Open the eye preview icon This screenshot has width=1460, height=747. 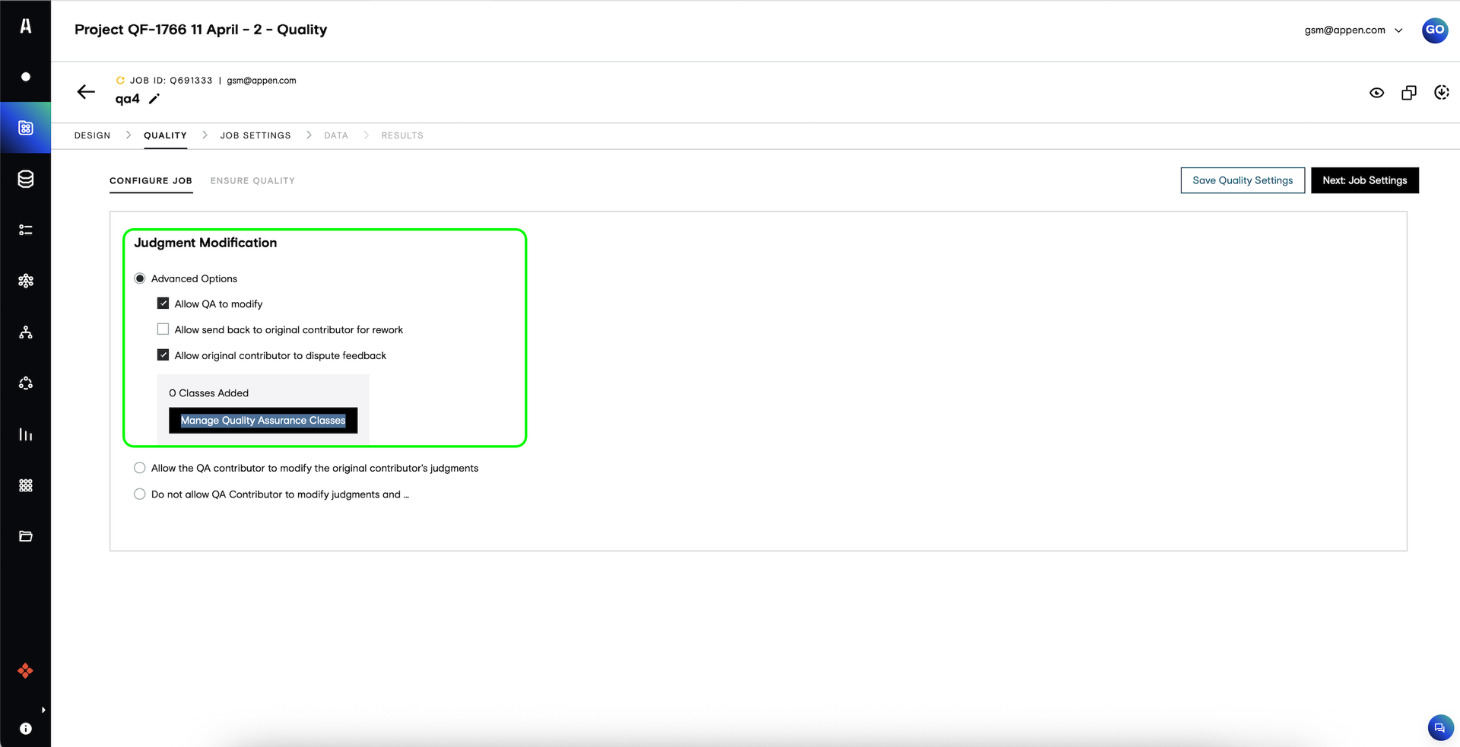pos(1376,93)
